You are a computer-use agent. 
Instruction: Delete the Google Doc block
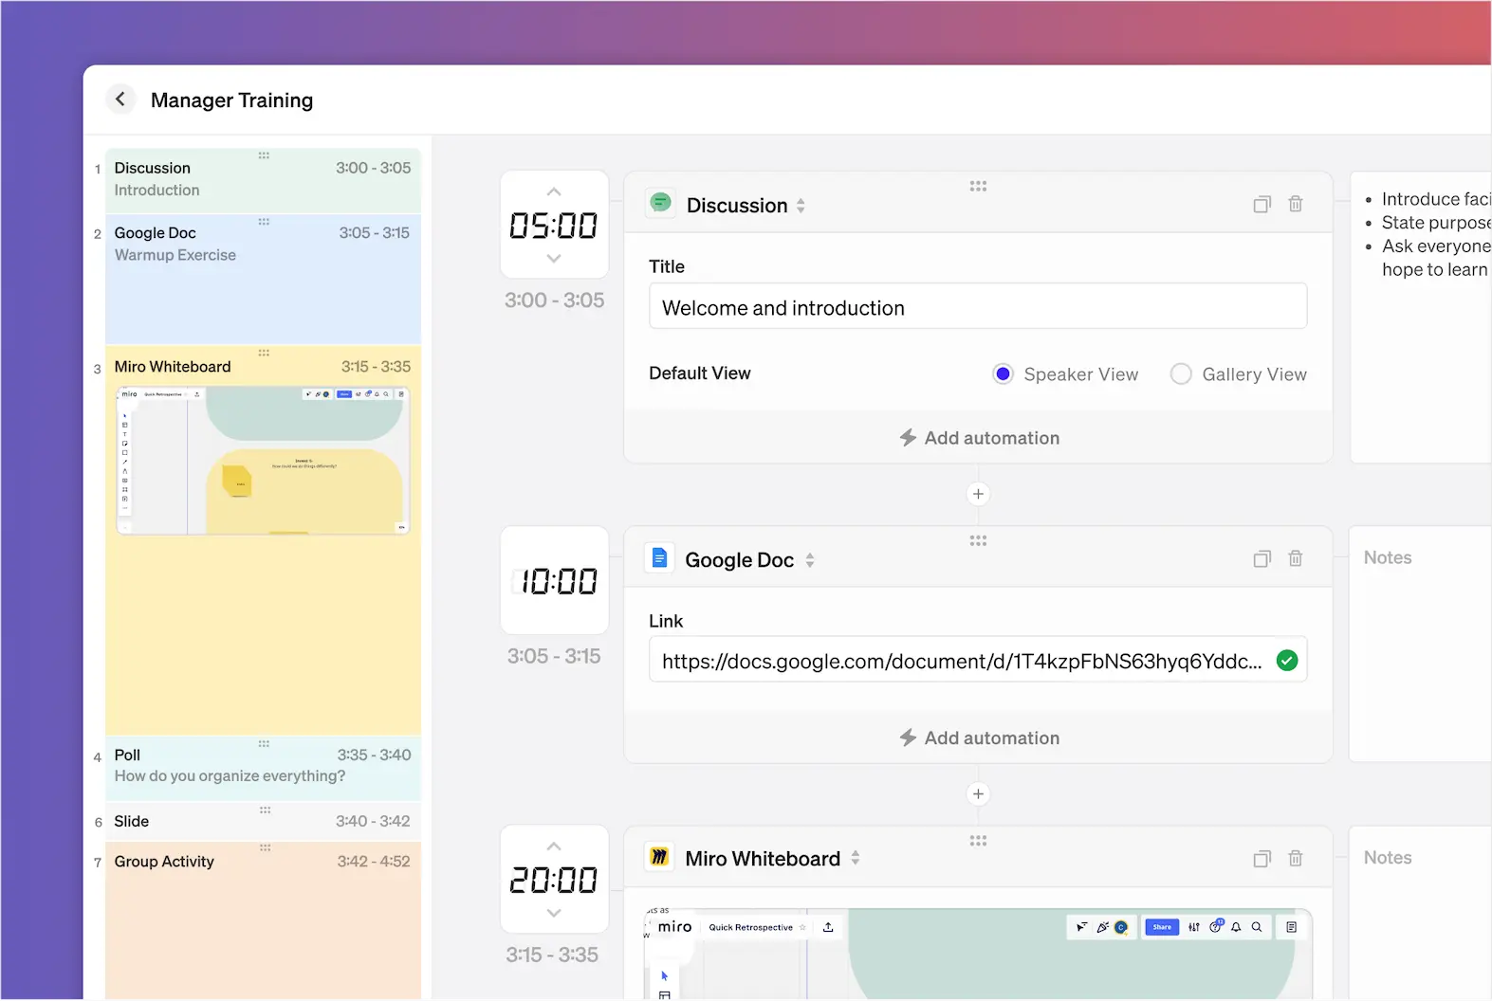(1296, 558)
